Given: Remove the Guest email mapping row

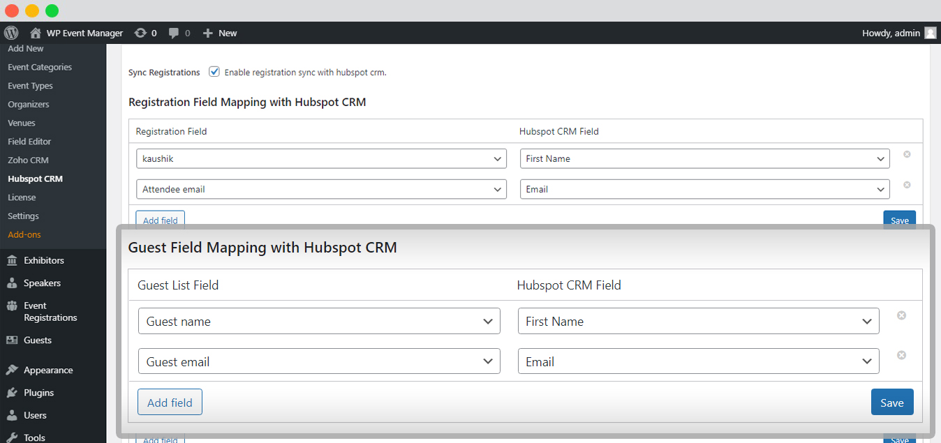Looking at the screenshot, I should (x=901, y=355).
